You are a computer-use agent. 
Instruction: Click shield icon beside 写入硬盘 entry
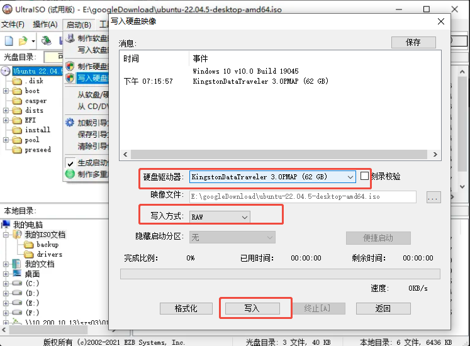(x=70, y=78)
